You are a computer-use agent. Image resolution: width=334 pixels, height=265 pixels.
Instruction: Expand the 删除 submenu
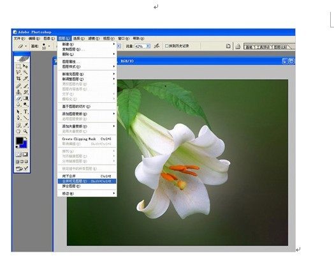coord(87,54)
